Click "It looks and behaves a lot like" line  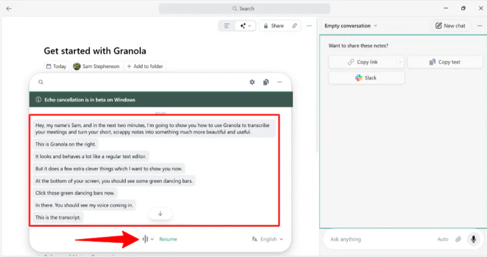(91, 156)
